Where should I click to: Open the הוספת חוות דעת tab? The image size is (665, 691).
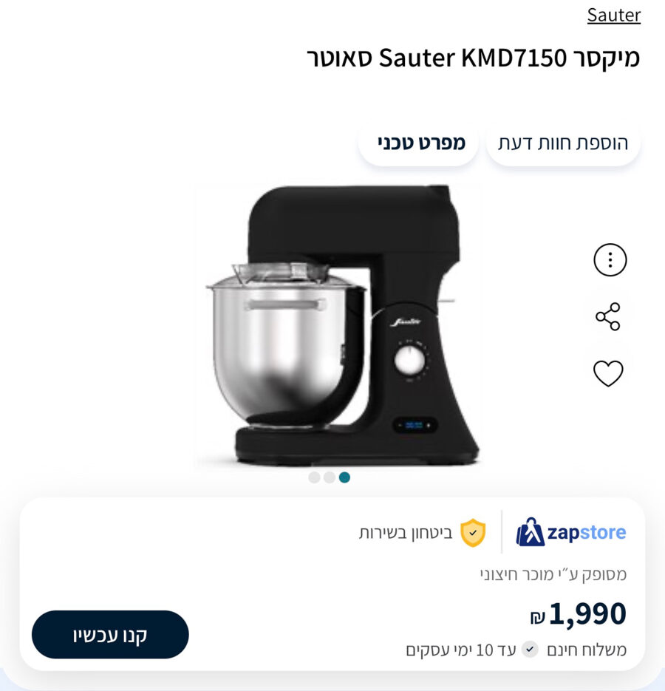563,143
